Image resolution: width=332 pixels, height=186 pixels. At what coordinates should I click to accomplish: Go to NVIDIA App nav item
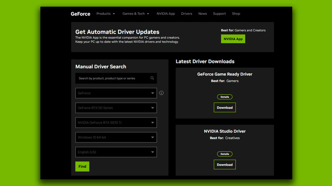pos(166,14)
